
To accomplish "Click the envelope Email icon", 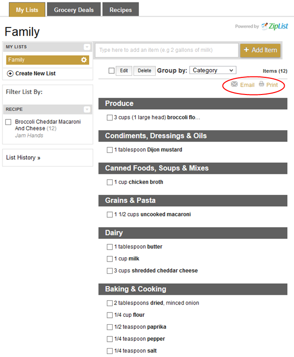I will [234, 84].
